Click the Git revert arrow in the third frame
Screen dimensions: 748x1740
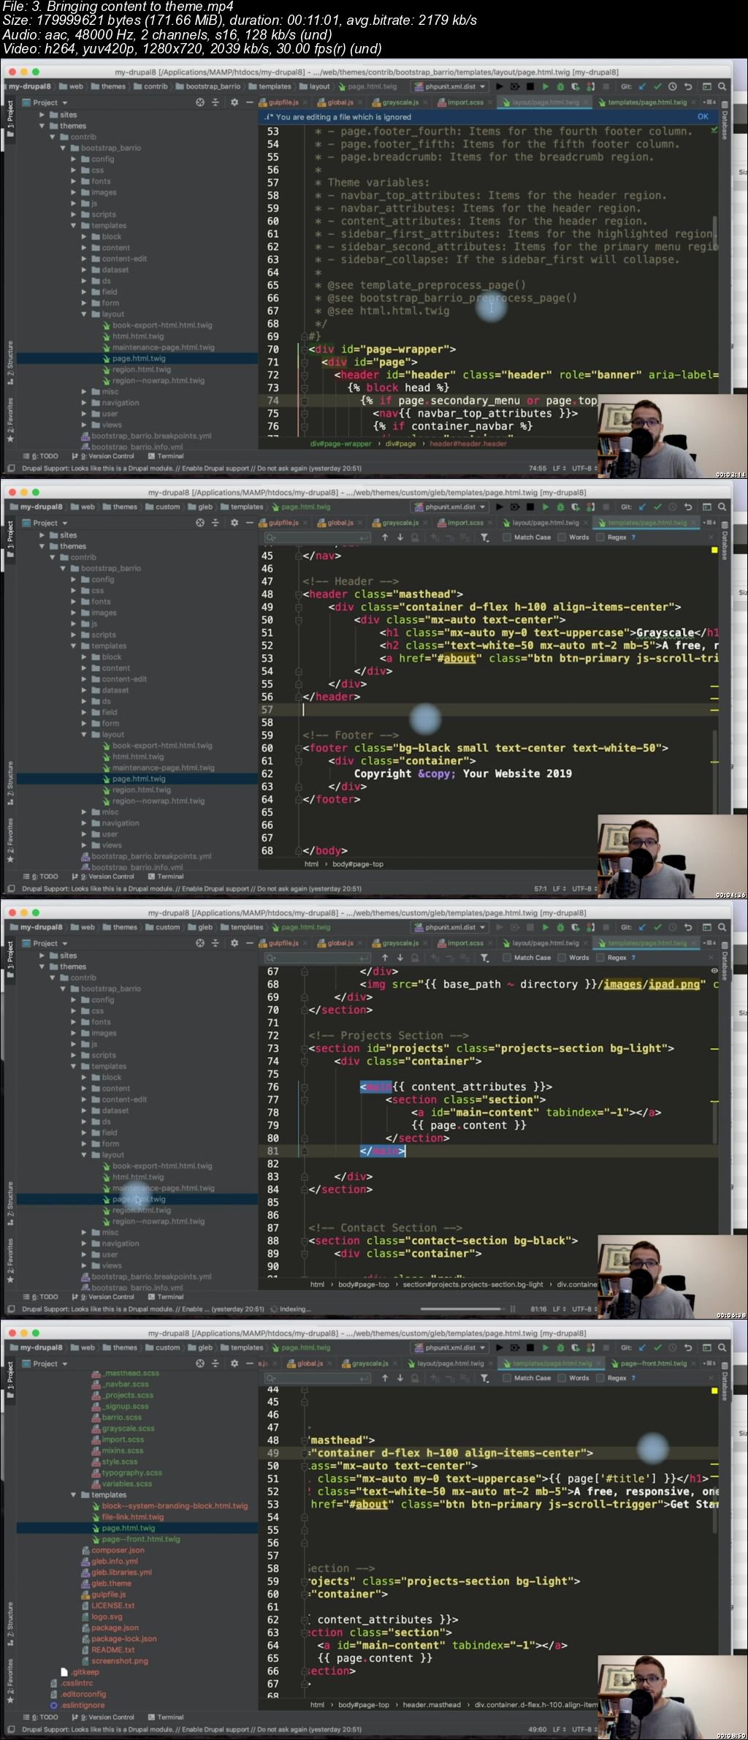688,927
